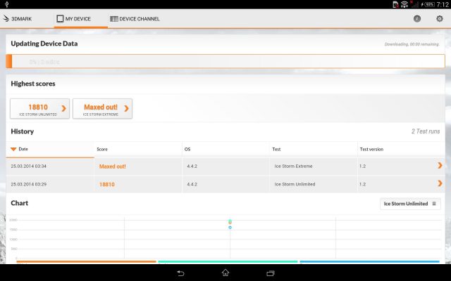Click the Test column header
This screenshot has width=451, height=281.
(x=314, y=149)
